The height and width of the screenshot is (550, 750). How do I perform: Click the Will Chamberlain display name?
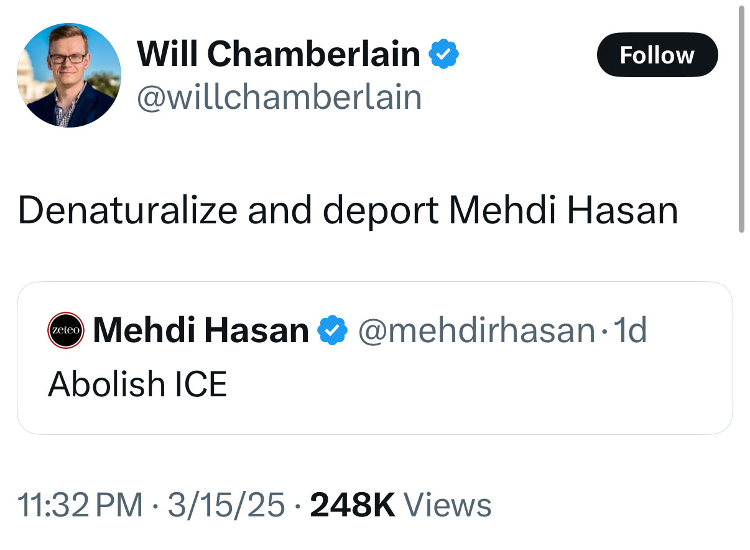point(279,54)
